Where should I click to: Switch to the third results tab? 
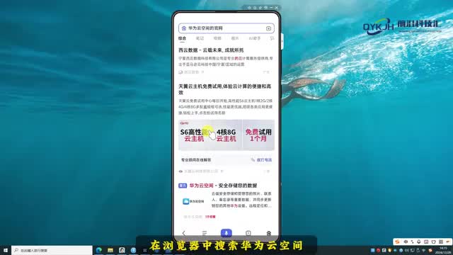tap(217, 38)
